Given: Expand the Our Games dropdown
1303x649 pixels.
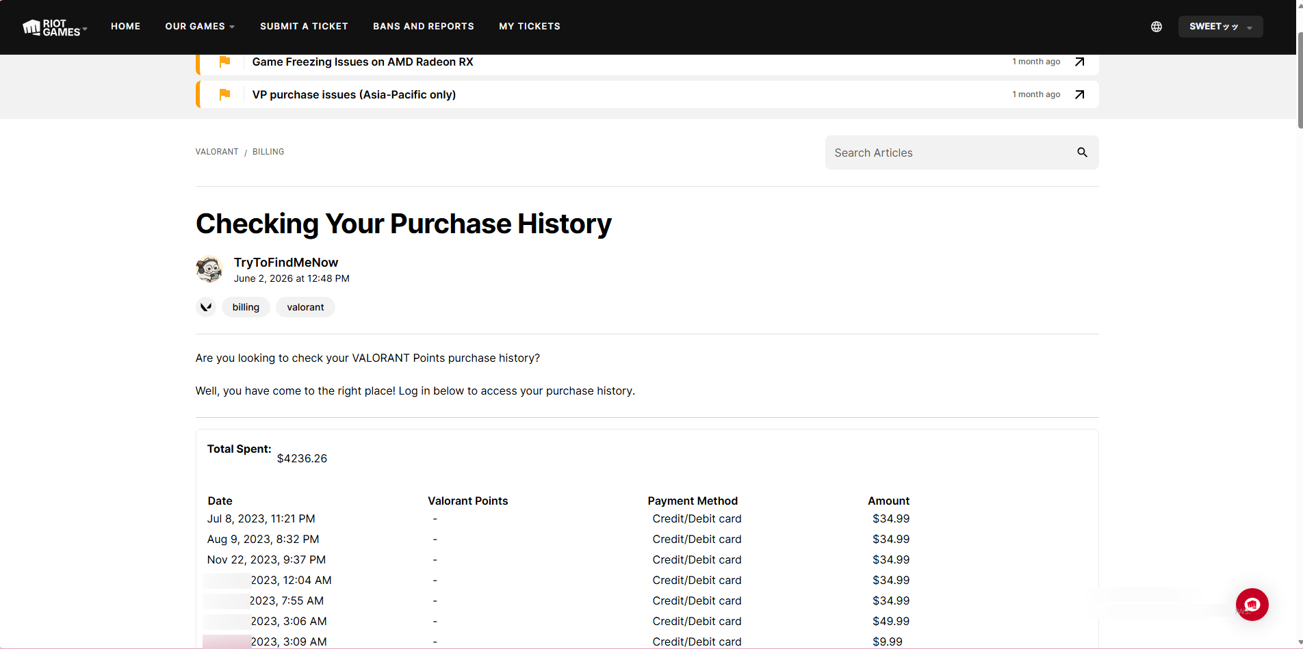Looking at the screenshot, I should click(x=200, y=27).
